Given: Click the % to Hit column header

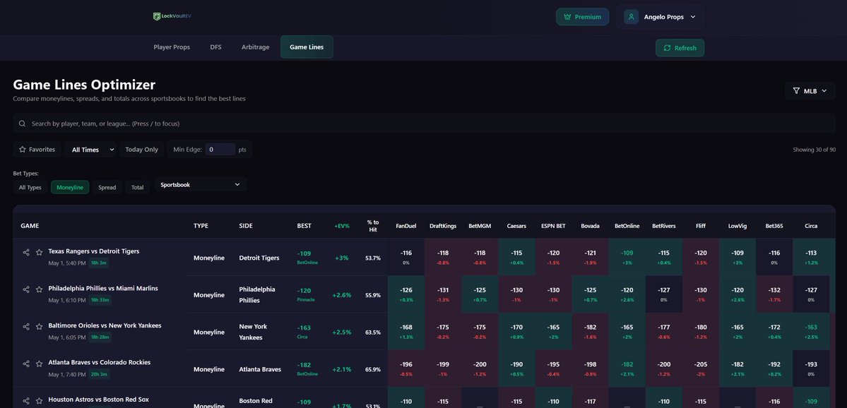Looking at the screenshot, I should [x=373, y=226].
